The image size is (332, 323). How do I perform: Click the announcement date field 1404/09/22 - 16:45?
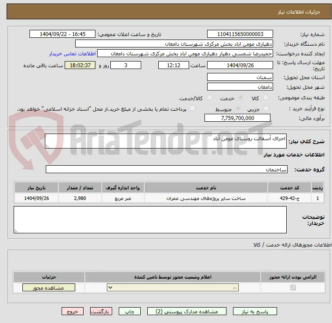point(62,34)
